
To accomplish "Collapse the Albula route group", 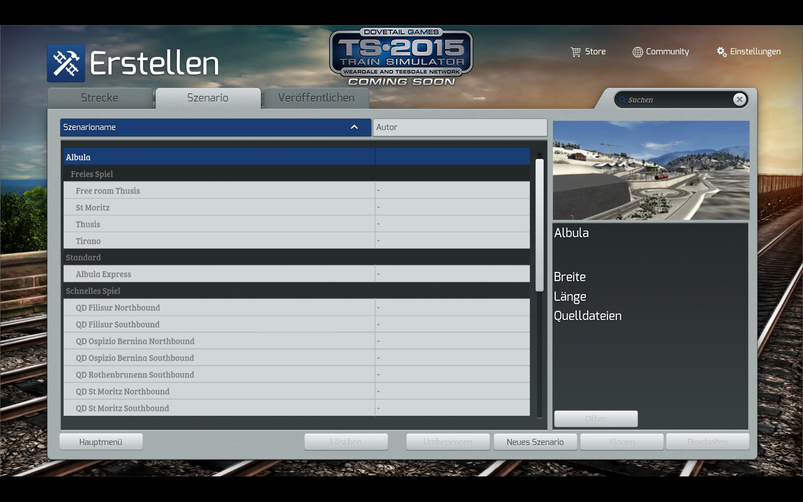I will [78, 157].
